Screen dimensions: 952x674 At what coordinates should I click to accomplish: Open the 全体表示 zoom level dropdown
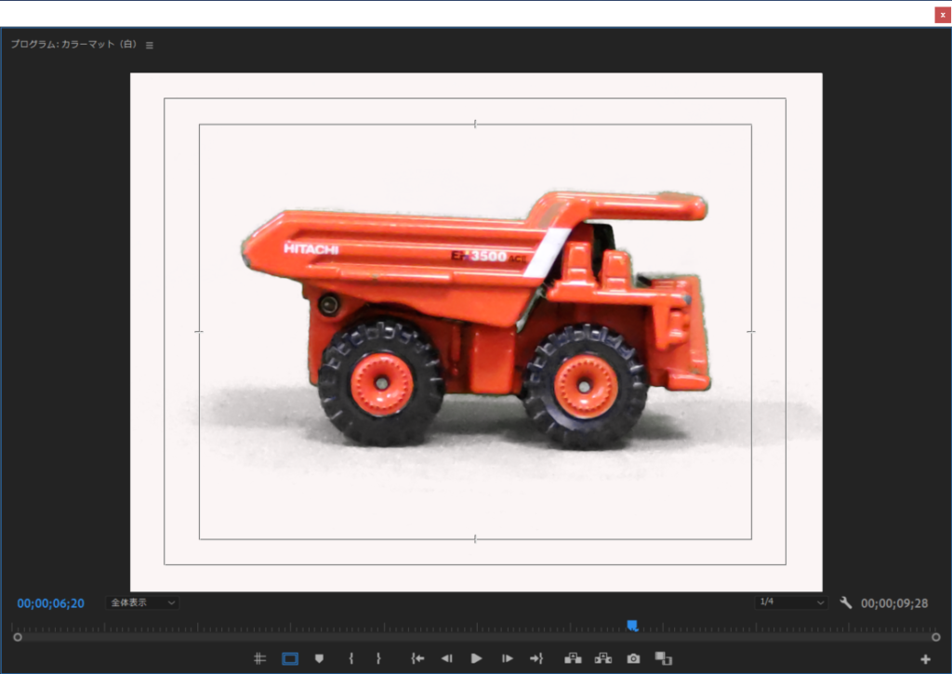coord(142,602)
